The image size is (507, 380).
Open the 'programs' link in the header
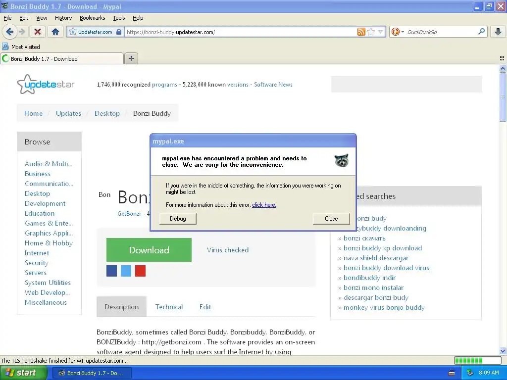[x=164, y=85]
